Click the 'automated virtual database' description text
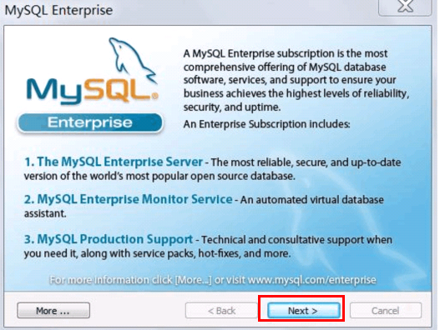Viewport: 440px width, 330px height. [x=311, y=200]
